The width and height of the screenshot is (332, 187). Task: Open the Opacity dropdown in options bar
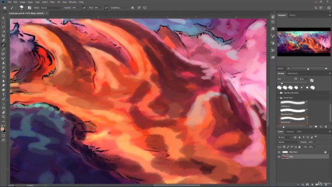click(79, 8)
